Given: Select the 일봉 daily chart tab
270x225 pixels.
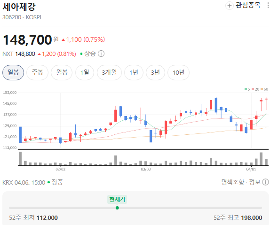Looking at the screenshot, I should point(13,72).
